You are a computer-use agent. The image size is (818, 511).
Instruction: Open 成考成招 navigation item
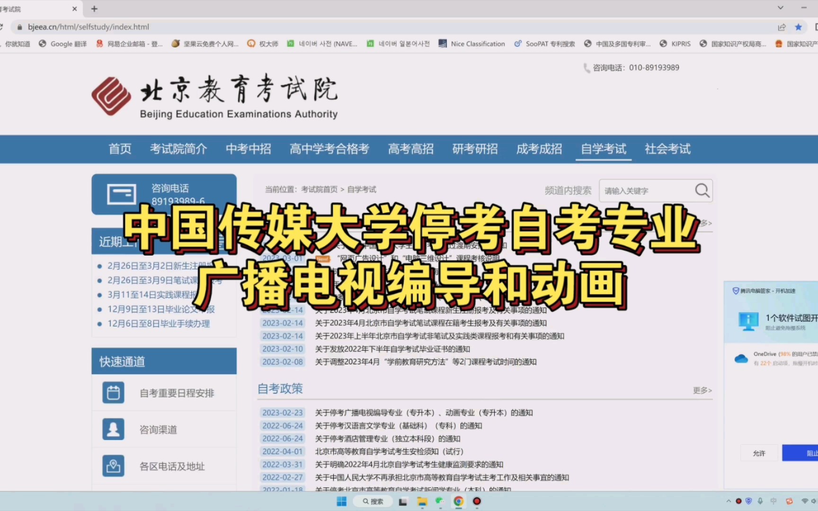click(539, 149)
